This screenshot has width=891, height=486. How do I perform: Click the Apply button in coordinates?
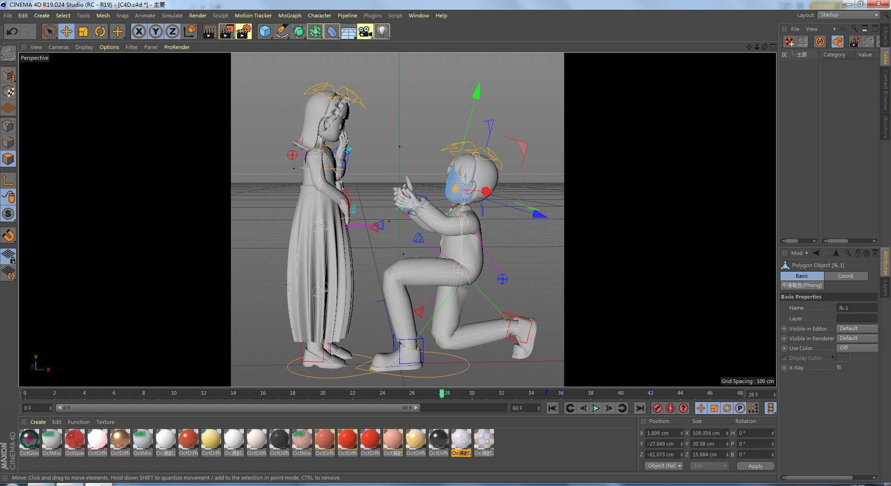755,466
